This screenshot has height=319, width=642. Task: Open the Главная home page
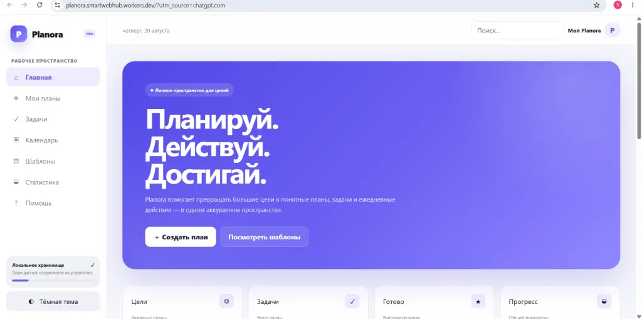[53, 77]
